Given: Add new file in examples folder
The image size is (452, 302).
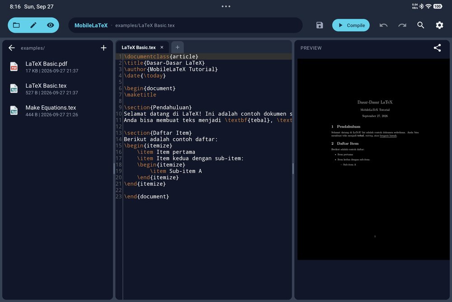Looking at the screenshot, I should 104,48.
